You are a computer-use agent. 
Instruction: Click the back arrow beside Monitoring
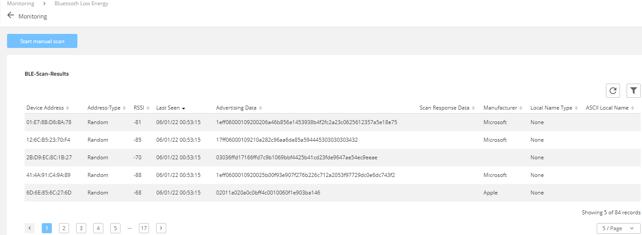(x=11, y=15)
